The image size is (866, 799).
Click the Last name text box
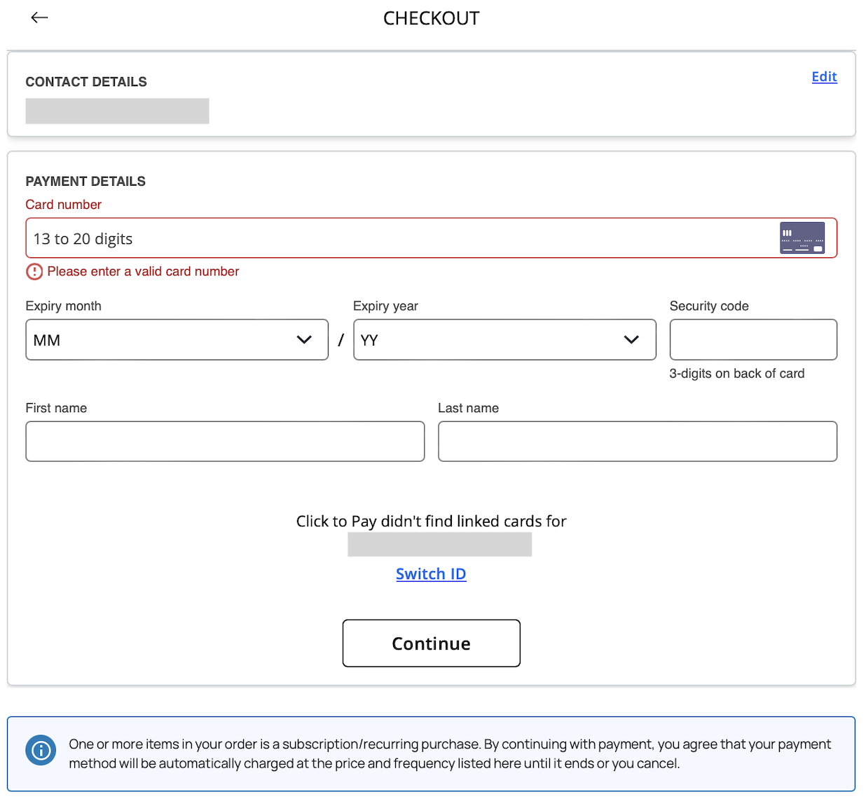[637, 442]
